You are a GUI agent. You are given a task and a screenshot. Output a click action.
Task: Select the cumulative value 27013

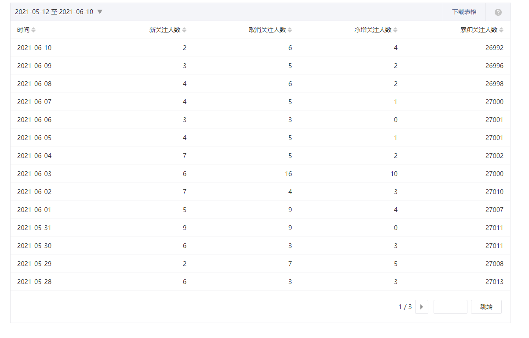494,282
